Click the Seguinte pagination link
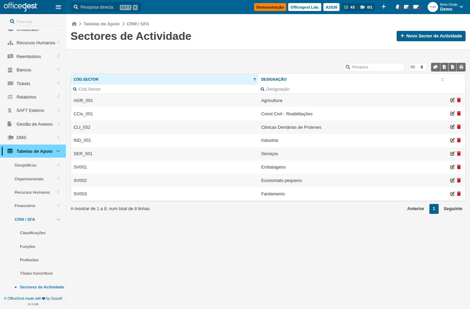470x309 pixels. click(453, 209)
